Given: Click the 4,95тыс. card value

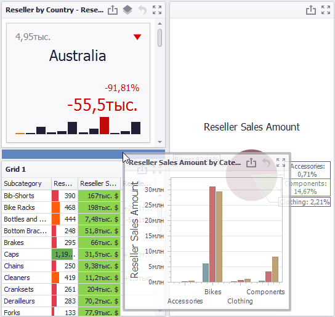Looking at the screenshot, I should pyautogui.click(x=33, y=37).
